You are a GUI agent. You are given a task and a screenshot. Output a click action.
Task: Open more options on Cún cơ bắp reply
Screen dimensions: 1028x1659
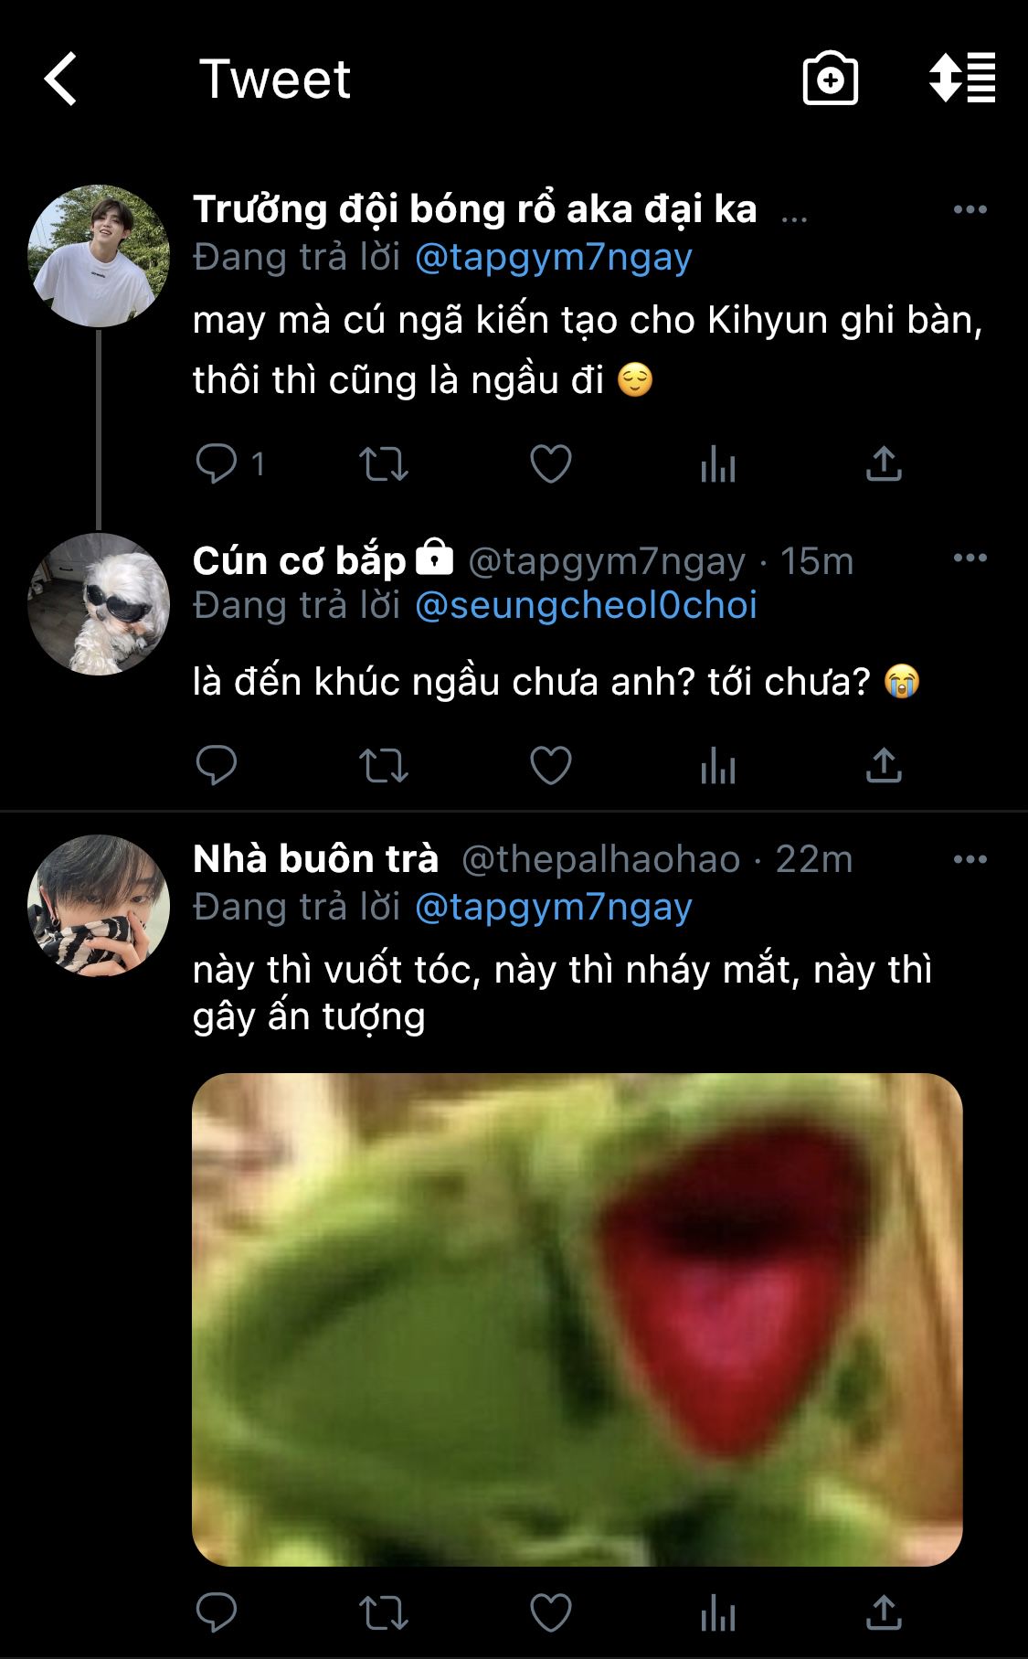[x=970, y=558]
